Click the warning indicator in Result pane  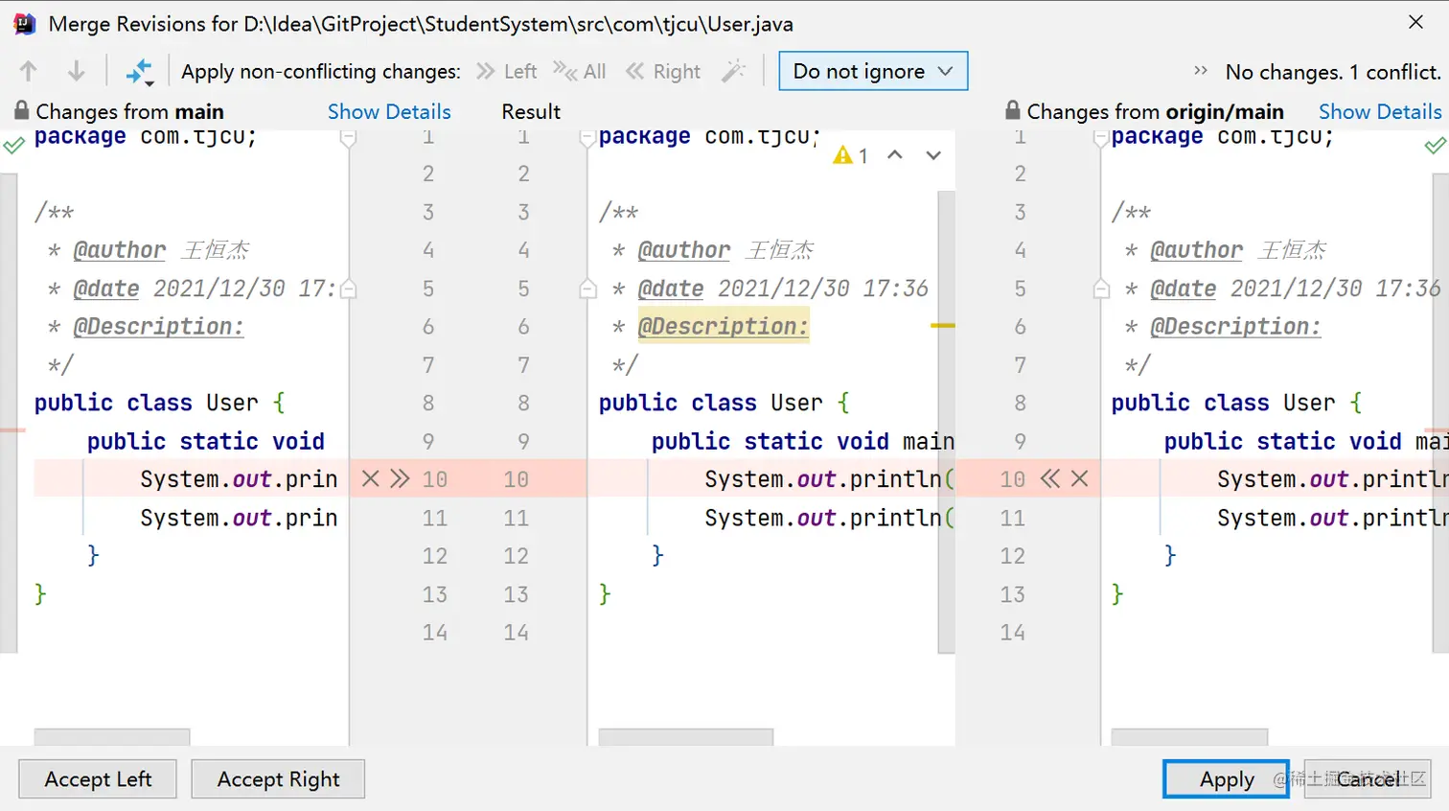coord(850,155)
